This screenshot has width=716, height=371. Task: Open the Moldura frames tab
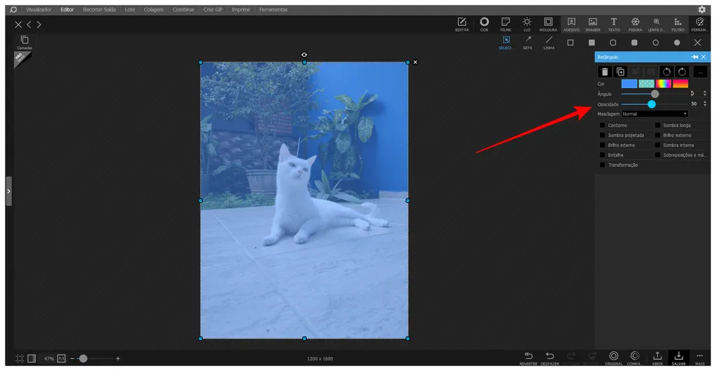(x=548, y=24)
